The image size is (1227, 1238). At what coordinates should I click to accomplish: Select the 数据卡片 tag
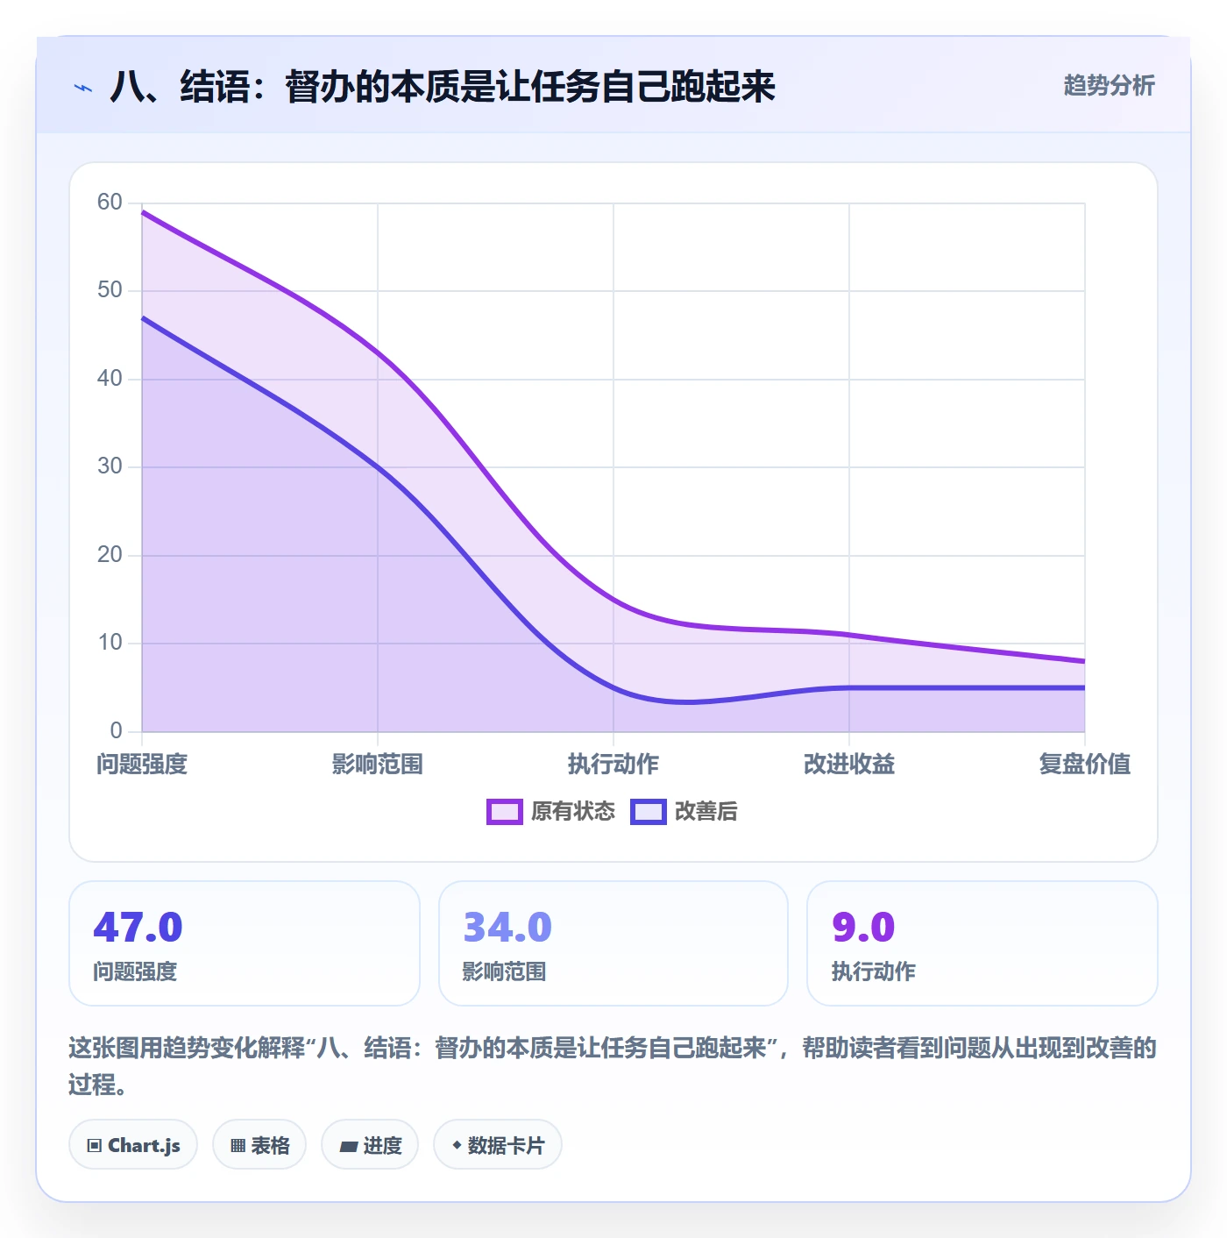pos(498,1145)
